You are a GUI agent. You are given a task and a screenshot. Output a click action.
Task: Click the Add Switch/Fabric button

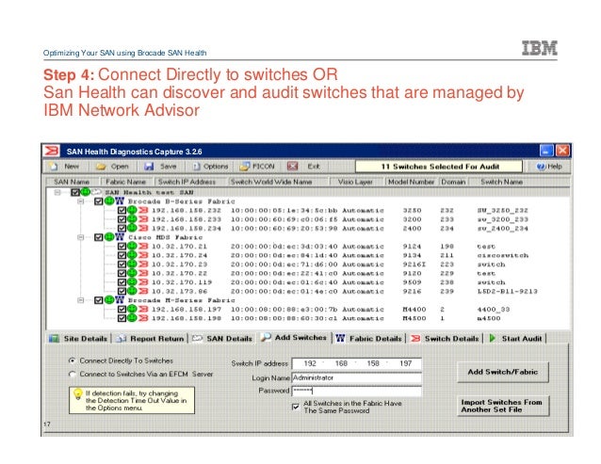pos(503,372)
